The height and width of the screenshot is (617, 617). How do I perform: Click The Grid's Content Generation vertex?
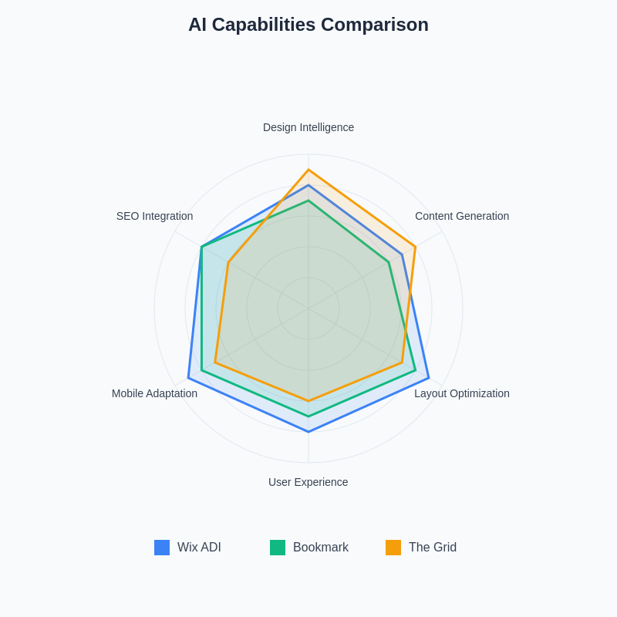click(416, 247)
